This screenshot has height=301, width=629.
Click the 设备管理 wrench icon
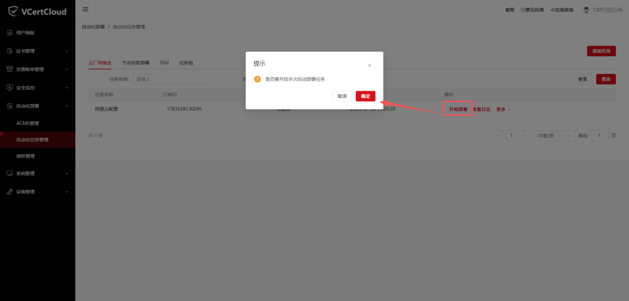point(9,192)
